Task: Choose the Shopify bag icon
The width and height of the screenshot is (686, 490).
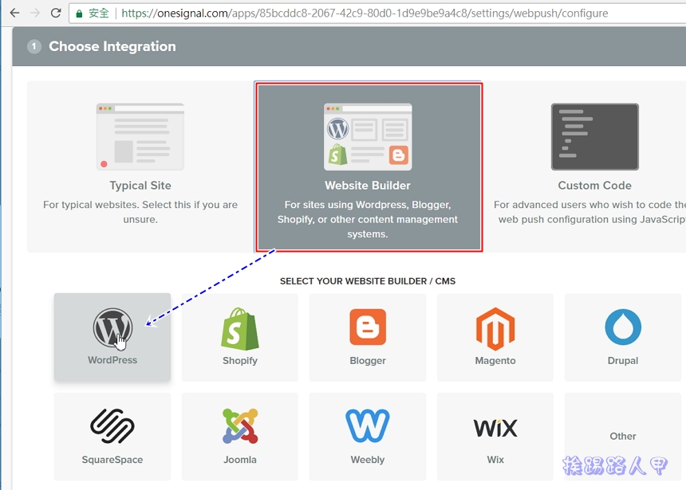Action: click(240, 329)
